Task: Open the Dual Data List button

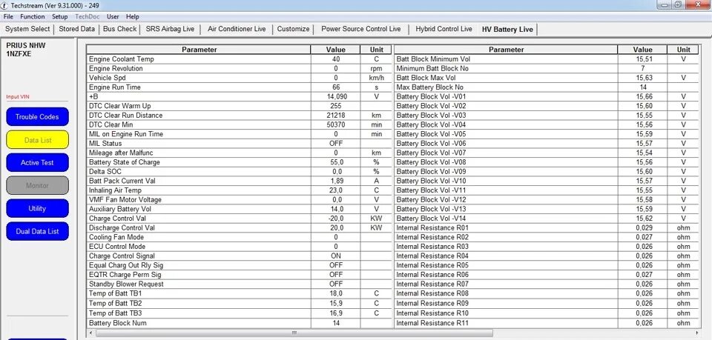Action: [x=37, y=231]
